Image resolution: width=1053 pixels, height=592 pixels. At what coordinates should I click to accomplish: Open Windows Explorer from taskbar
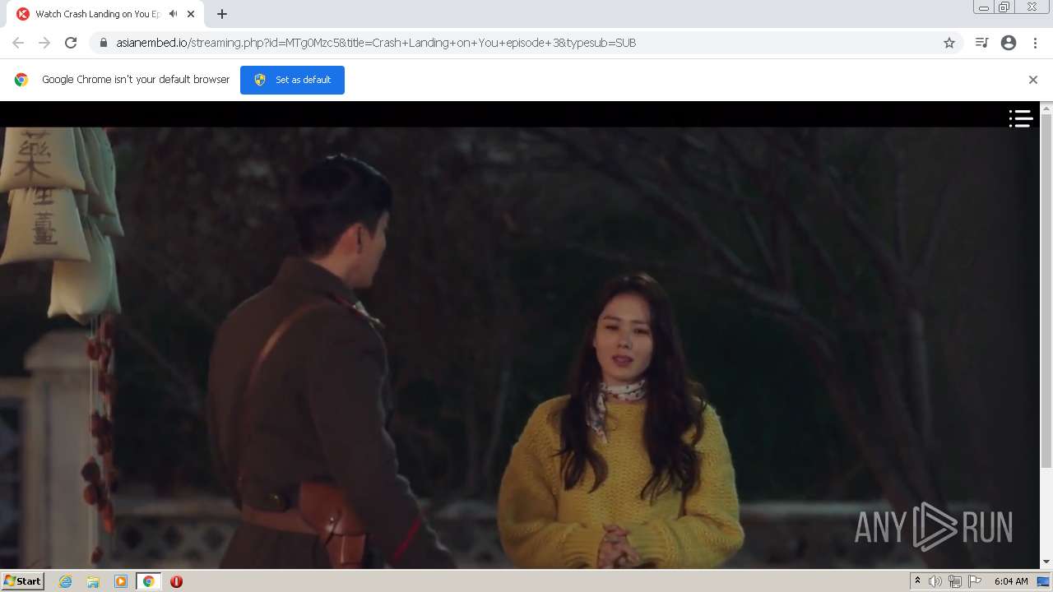tap(93, 581)
